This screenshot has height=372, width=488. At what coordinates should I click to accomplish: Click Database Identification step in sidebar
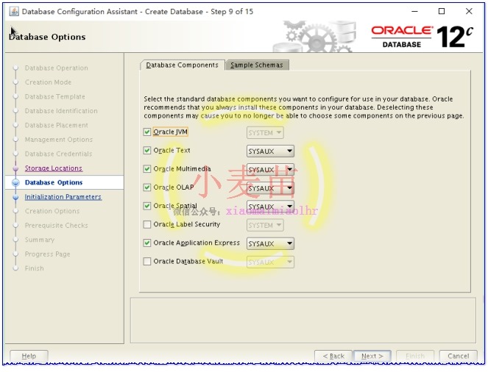(61, 111)
